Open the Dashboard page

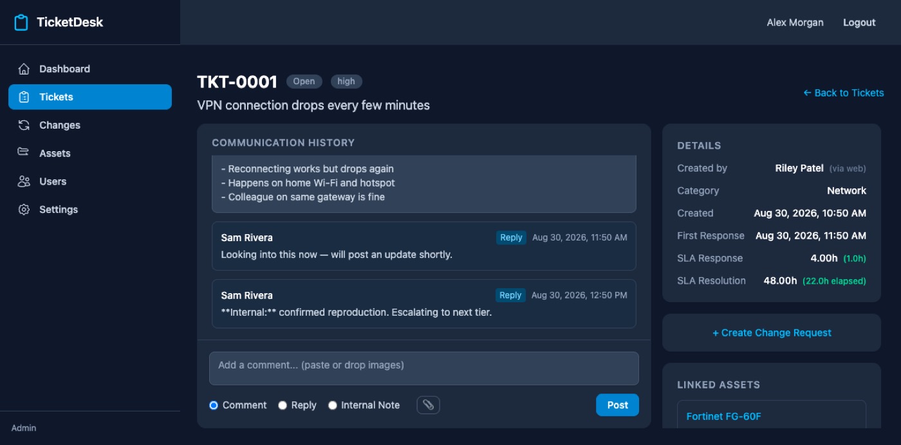(x=90, y=69)
